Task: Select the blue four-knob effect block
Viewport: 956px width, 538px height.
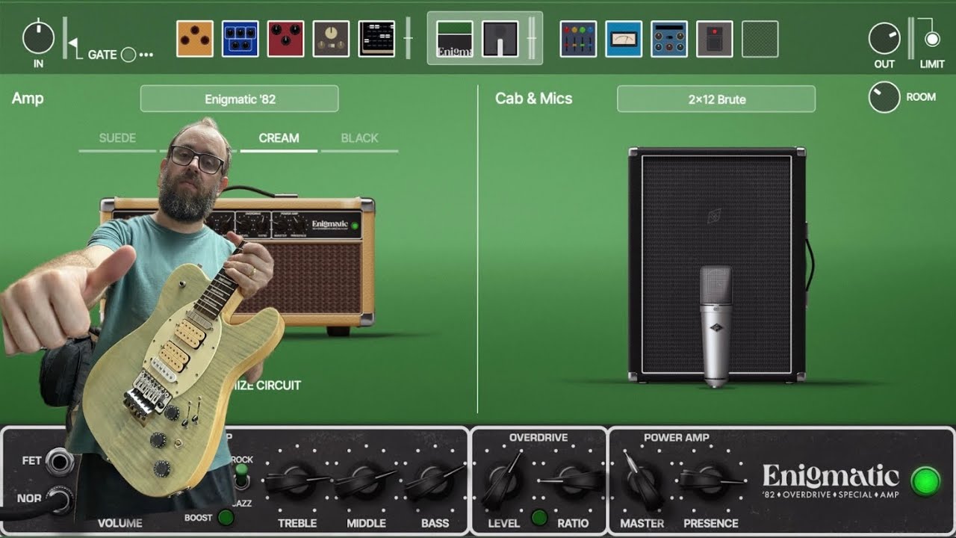Action: pyautogui.click(x=669, y=39)
